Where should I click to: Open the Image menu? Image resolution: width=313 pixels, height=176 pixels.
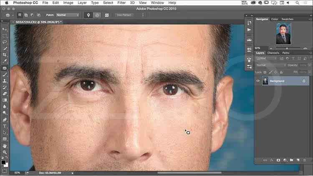tap(68, 3)
